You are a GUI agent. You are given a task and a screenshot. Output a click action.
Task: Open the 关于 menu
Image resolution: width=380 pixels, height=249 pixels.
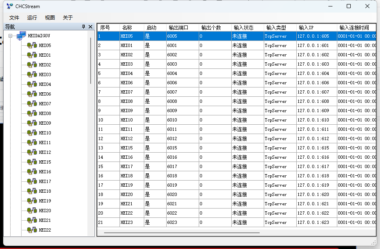[x=68, y=17]
